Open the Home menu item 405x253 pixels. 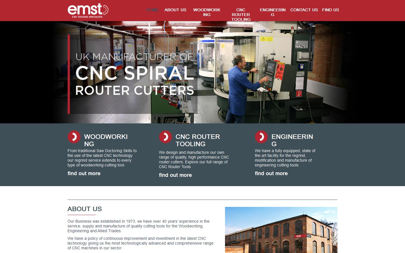coord(153,10)
